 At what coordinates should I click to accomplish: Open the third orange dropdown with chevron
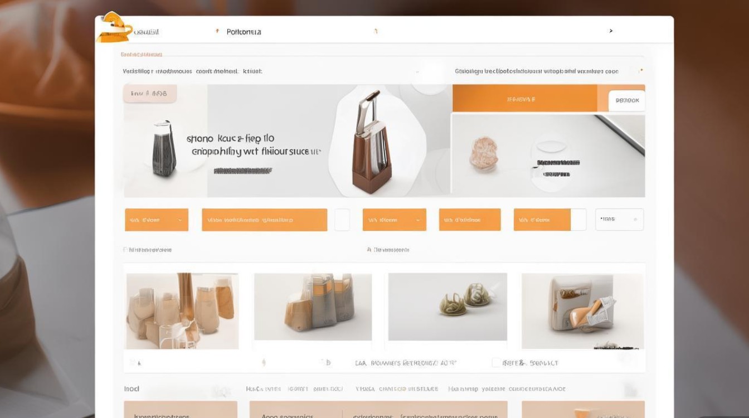pyautogui.click(x=394, y=220)
